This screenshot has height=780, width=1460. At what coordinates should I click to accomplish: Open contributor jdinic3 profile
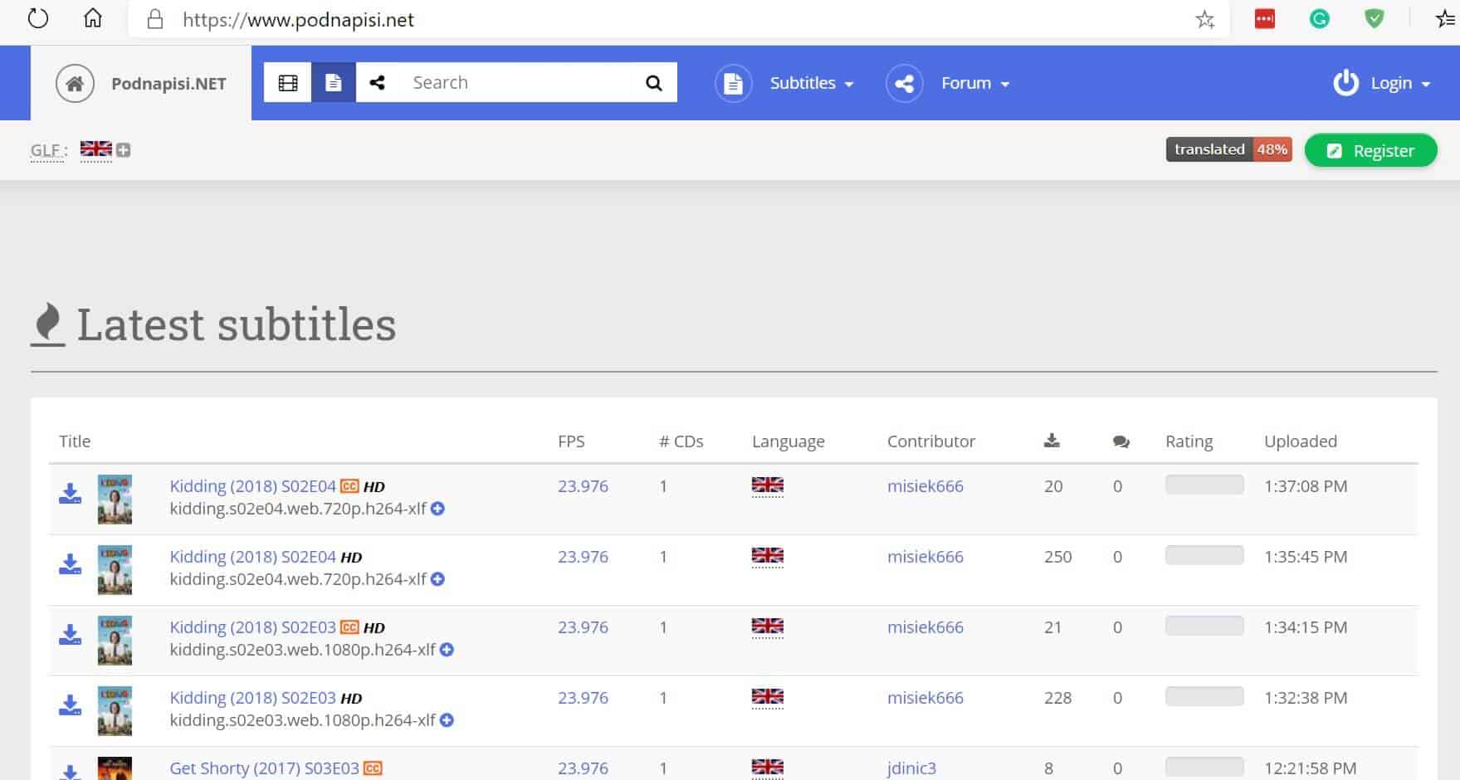(911, 768)
